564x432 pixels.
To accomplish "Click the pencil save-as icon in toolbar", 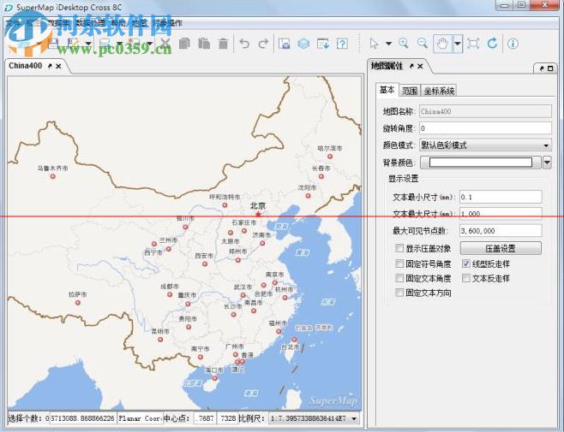I will click(73, 44).
